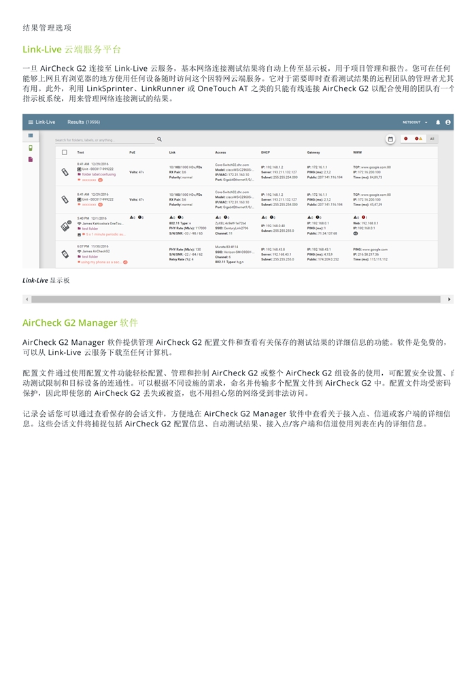This screenshot has width=476, height=674.
Task: Click the notifications bell icon
Action: click(x=438, y=122)
